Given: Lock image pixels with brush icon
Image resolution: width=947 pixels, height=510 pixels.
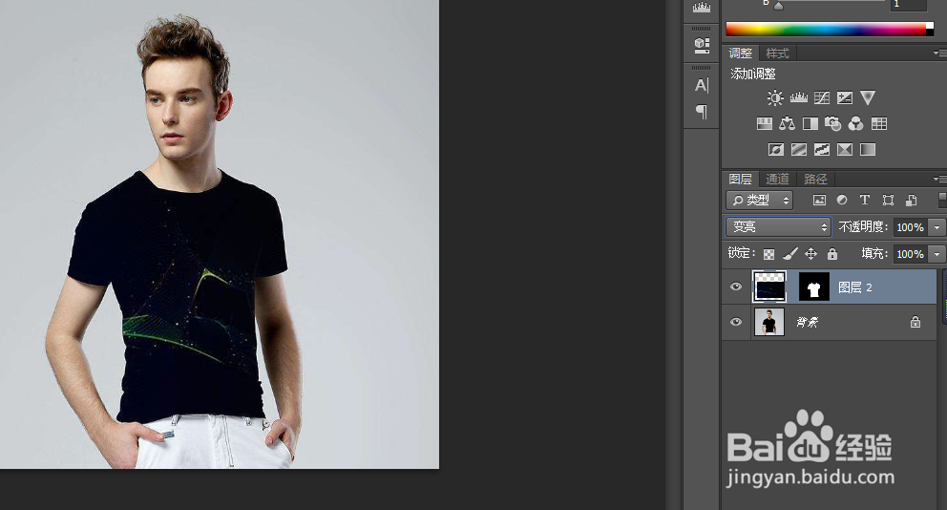Looking at the screenshot, I should 790,254.
